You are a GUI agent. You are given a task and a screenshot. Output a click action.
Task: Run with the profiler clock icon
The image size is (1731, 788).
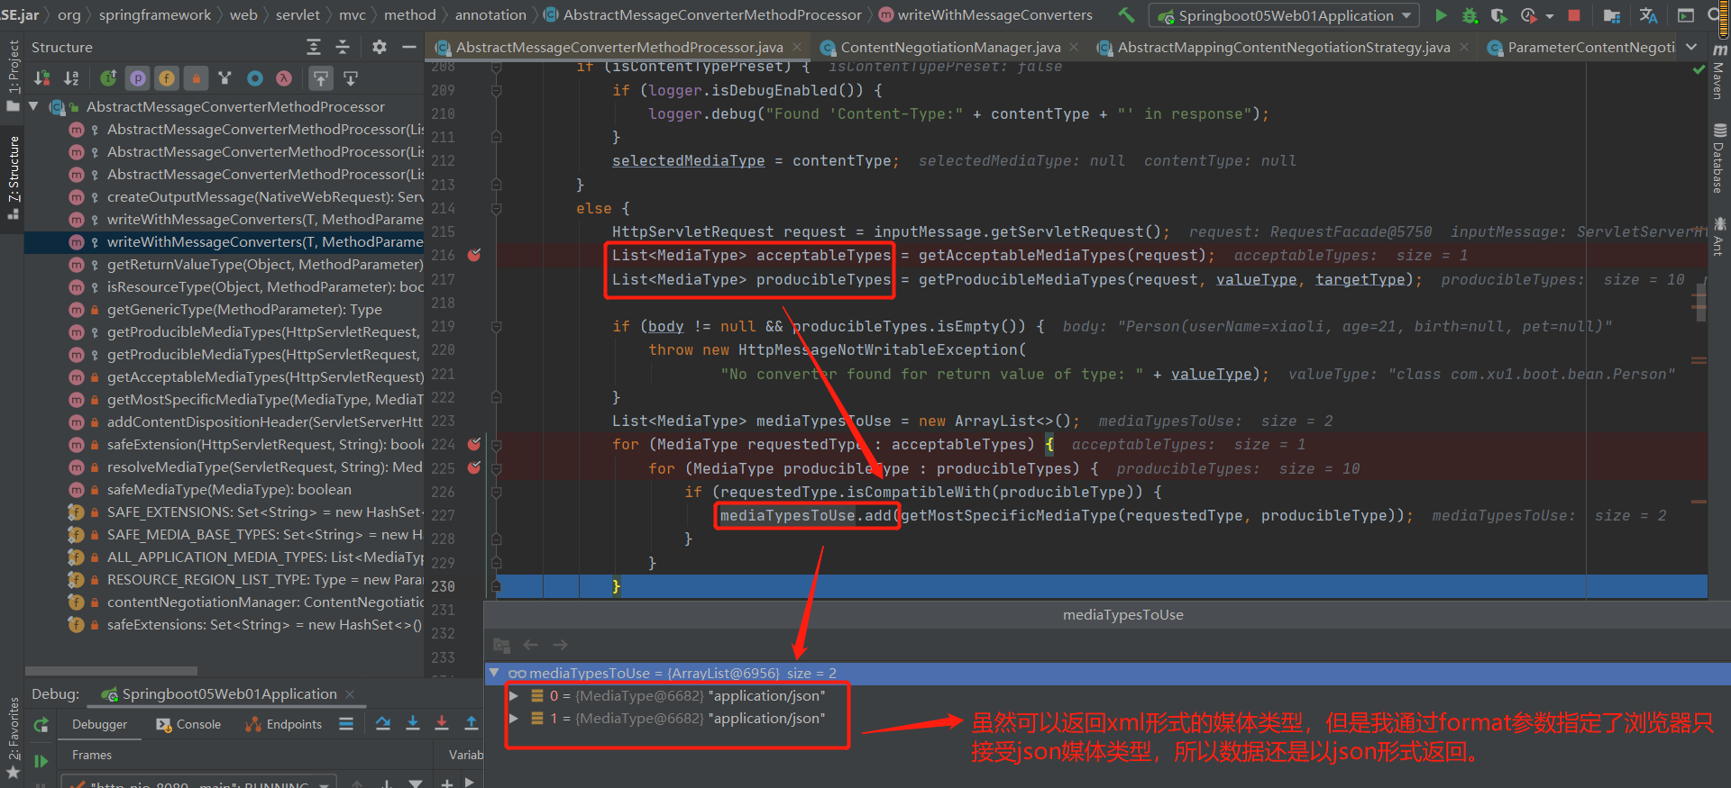[1528, 15]
